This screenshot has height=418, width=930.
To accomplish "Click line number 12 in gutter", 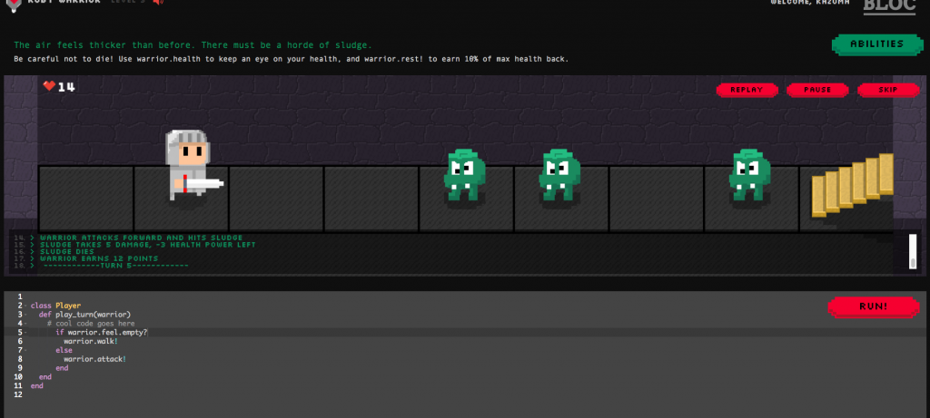I will pos(18,395).
